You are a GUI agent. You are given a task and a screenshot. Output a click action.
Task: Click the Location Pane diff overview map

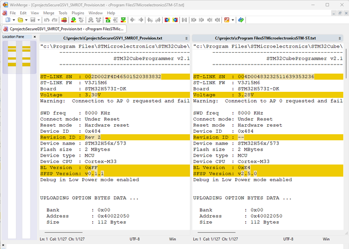coord(19,140)
